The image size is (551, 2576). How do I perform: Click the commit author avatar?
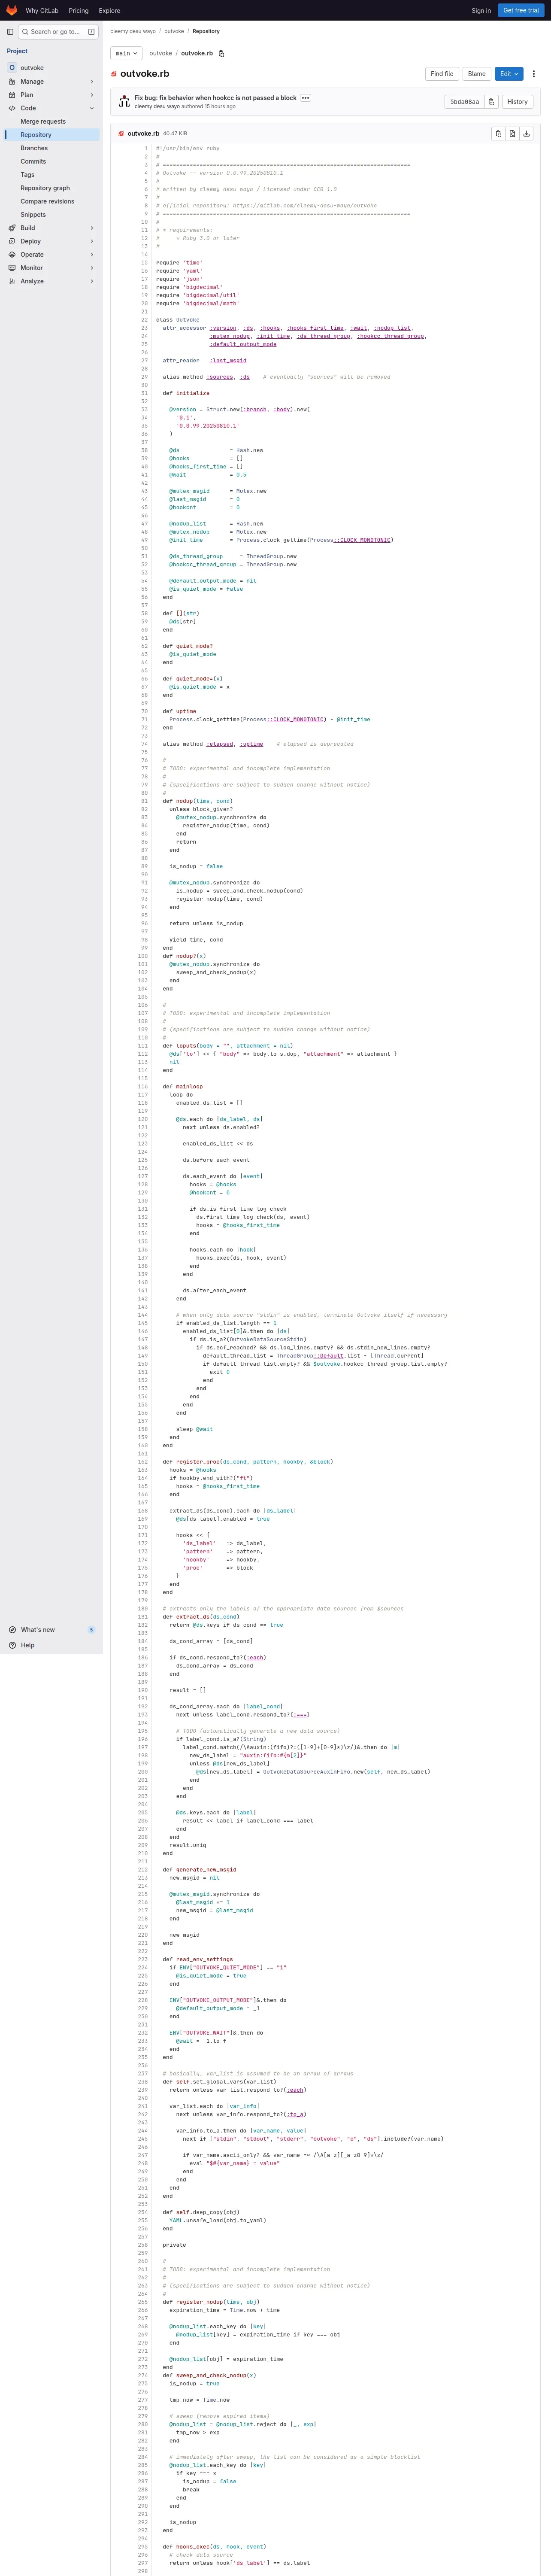pos(124,101)
